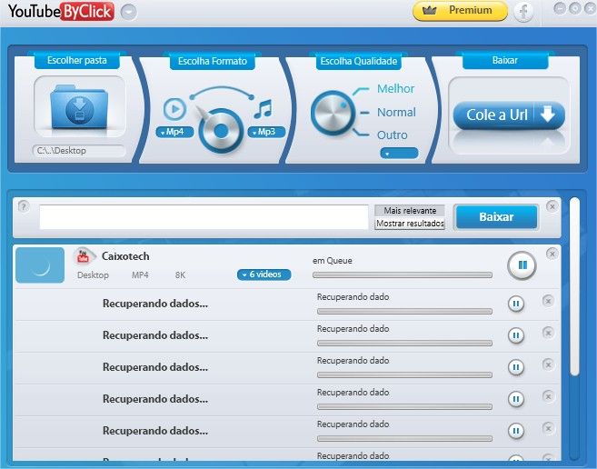Open the Mais relevante sort dropdown
597x469 pixels.
coord(410,210)
